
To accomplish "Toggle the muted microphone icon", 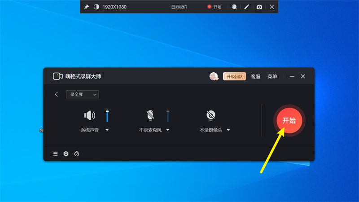I will tap(150, 115).
